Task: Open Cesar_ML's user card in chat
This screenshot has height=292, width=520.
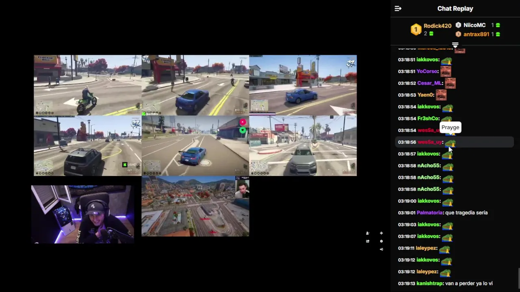Action: 429,83
